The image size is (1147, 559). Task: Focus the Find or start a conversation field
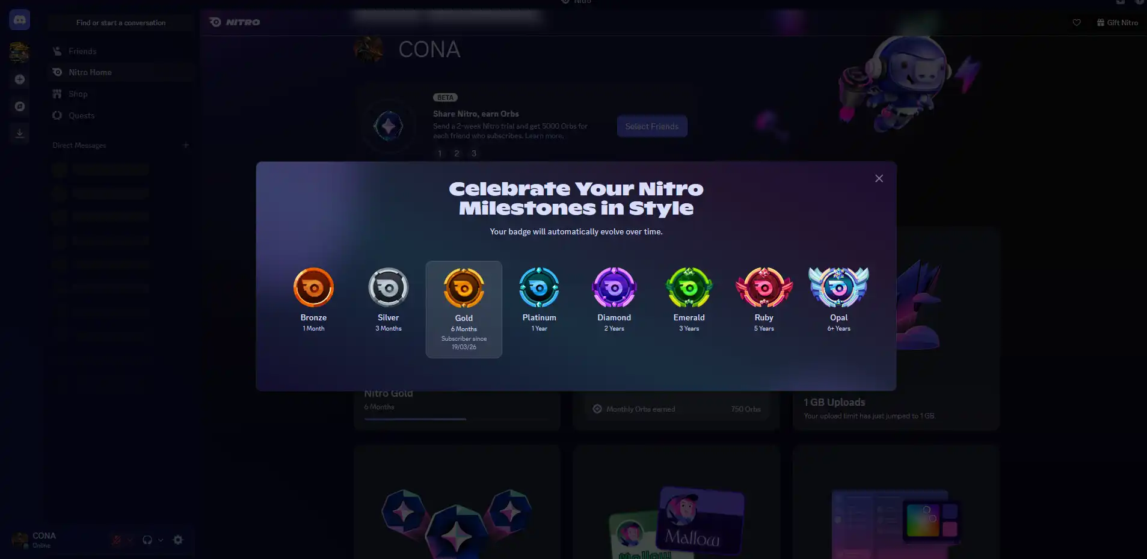[120, 23]
